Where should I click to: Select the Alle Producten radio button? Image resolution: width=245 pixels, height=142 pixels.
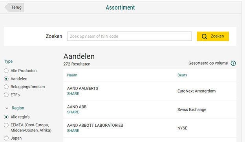[x=6, y=71]
